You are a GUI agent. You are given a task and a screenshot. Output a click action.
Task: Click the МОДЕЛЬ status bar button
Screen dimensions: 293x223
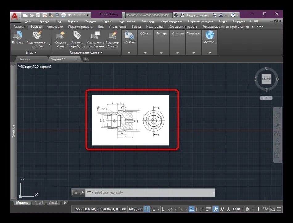coord(135,209)
